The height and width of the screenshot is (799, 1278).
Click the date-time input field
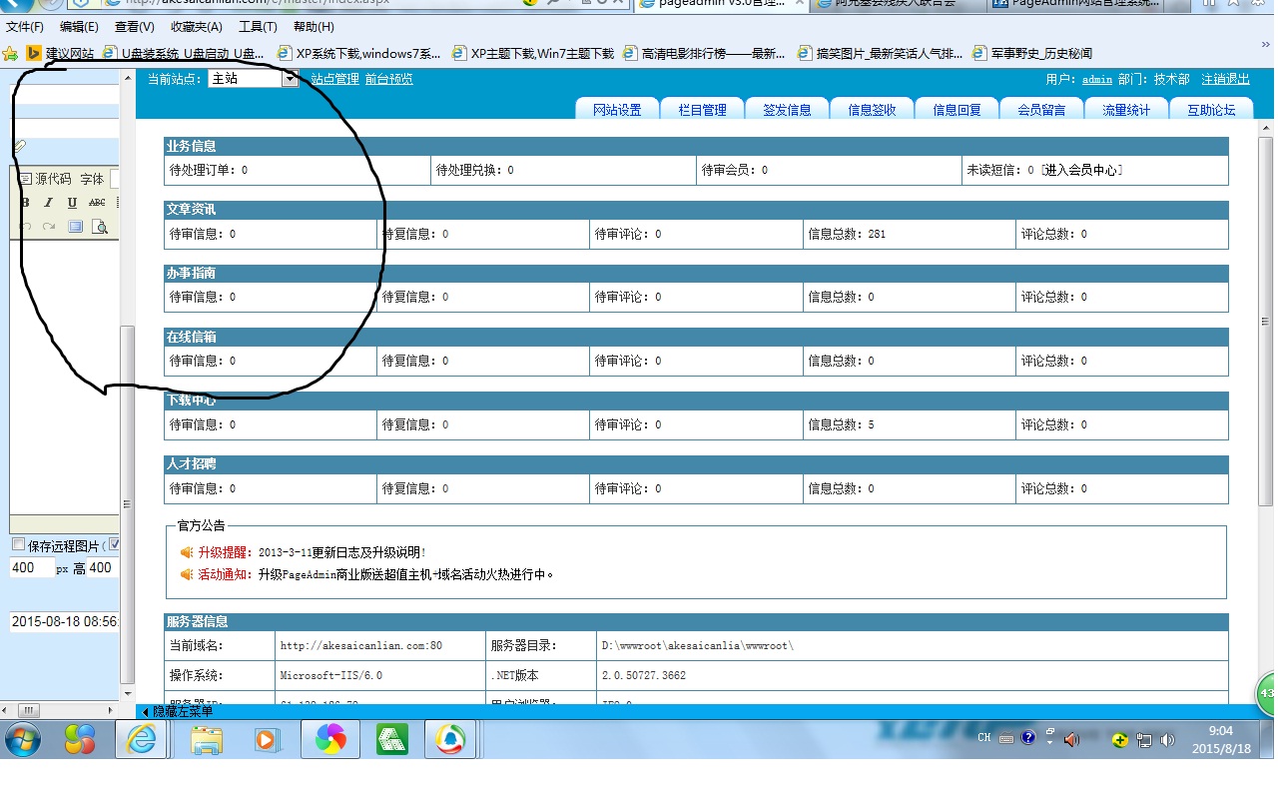pyautogui.click(x=65, y=621)
